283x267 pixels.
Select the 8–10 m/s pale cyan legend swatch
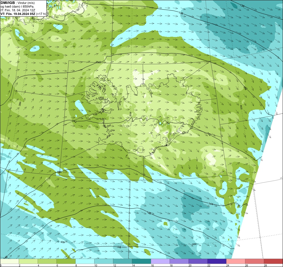[x=85, y=261]
